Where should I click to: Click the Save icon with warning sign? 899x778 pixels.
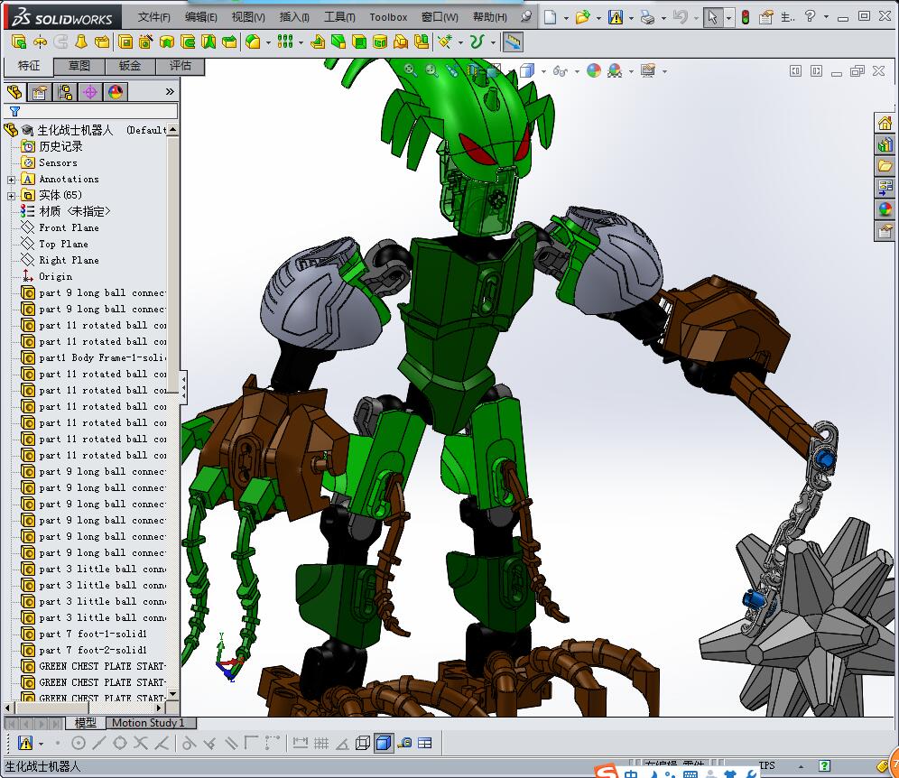[616, 17]
